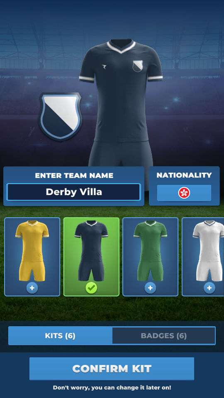
Task: Click the Hong Kong flag icon
Action: 184,193
